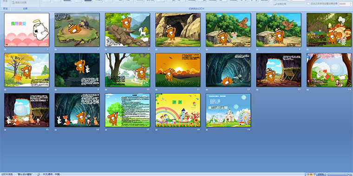Fit slides to the current window
Screen dimensions: 353x176
tap(352, 175)
